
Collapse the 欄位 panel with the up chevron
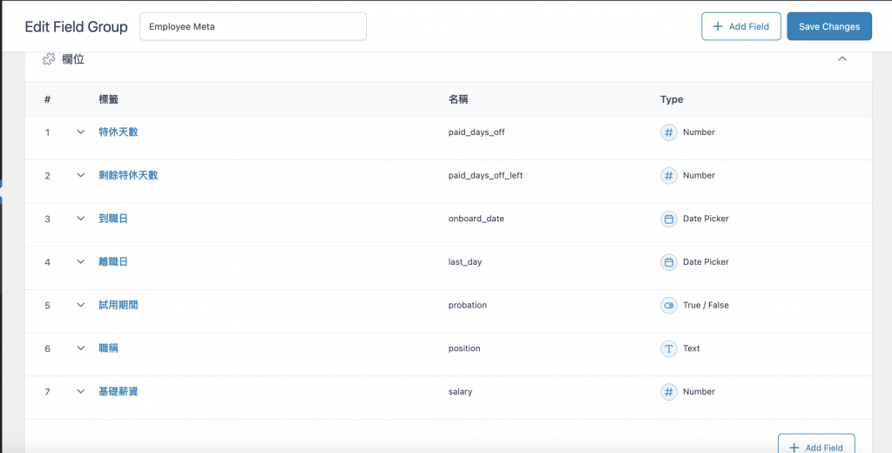842,58
